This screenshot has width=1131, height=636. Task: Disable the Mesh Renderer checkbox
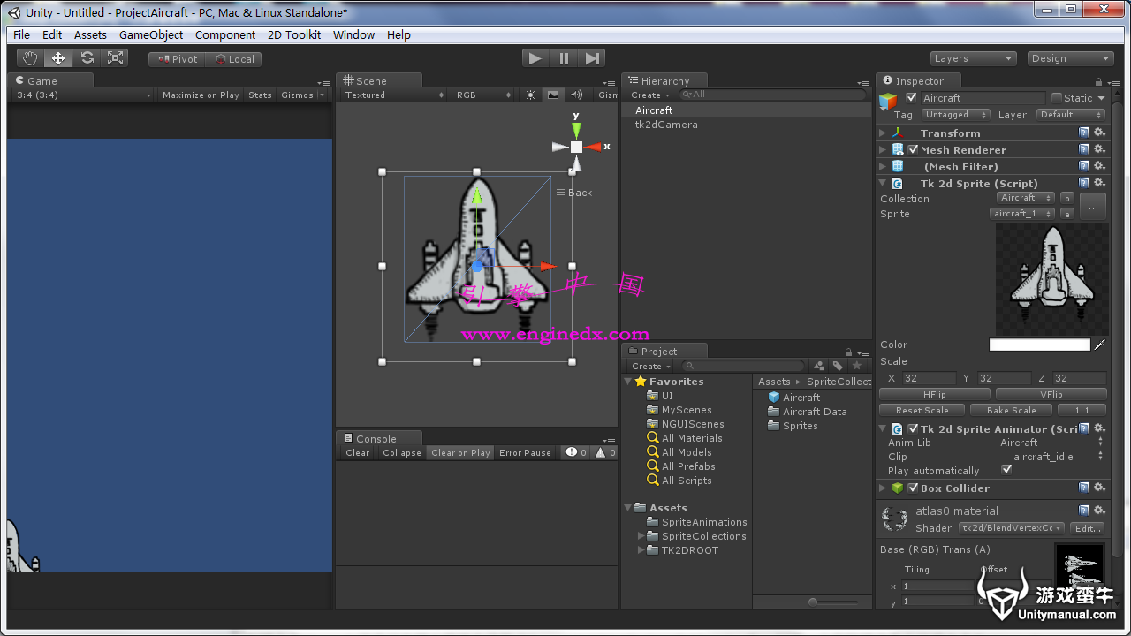tap(913, 149)
